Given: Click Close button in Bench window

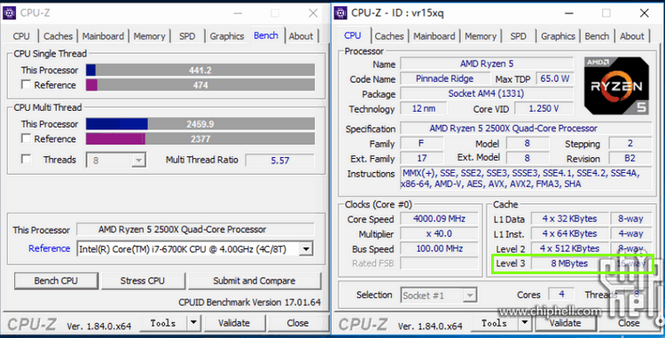Looking at the screenshot, I should coord(298,323).
